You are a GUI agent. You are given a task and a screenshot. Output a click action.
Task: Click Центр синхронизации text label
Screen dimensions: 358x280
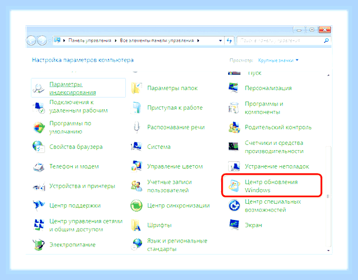click(x=178, y=206)
